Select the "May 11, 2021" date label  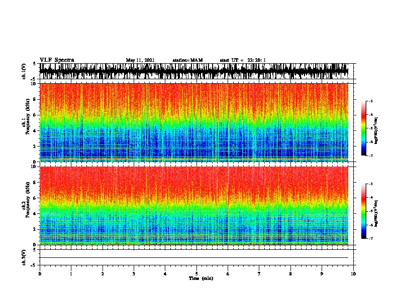140,60
